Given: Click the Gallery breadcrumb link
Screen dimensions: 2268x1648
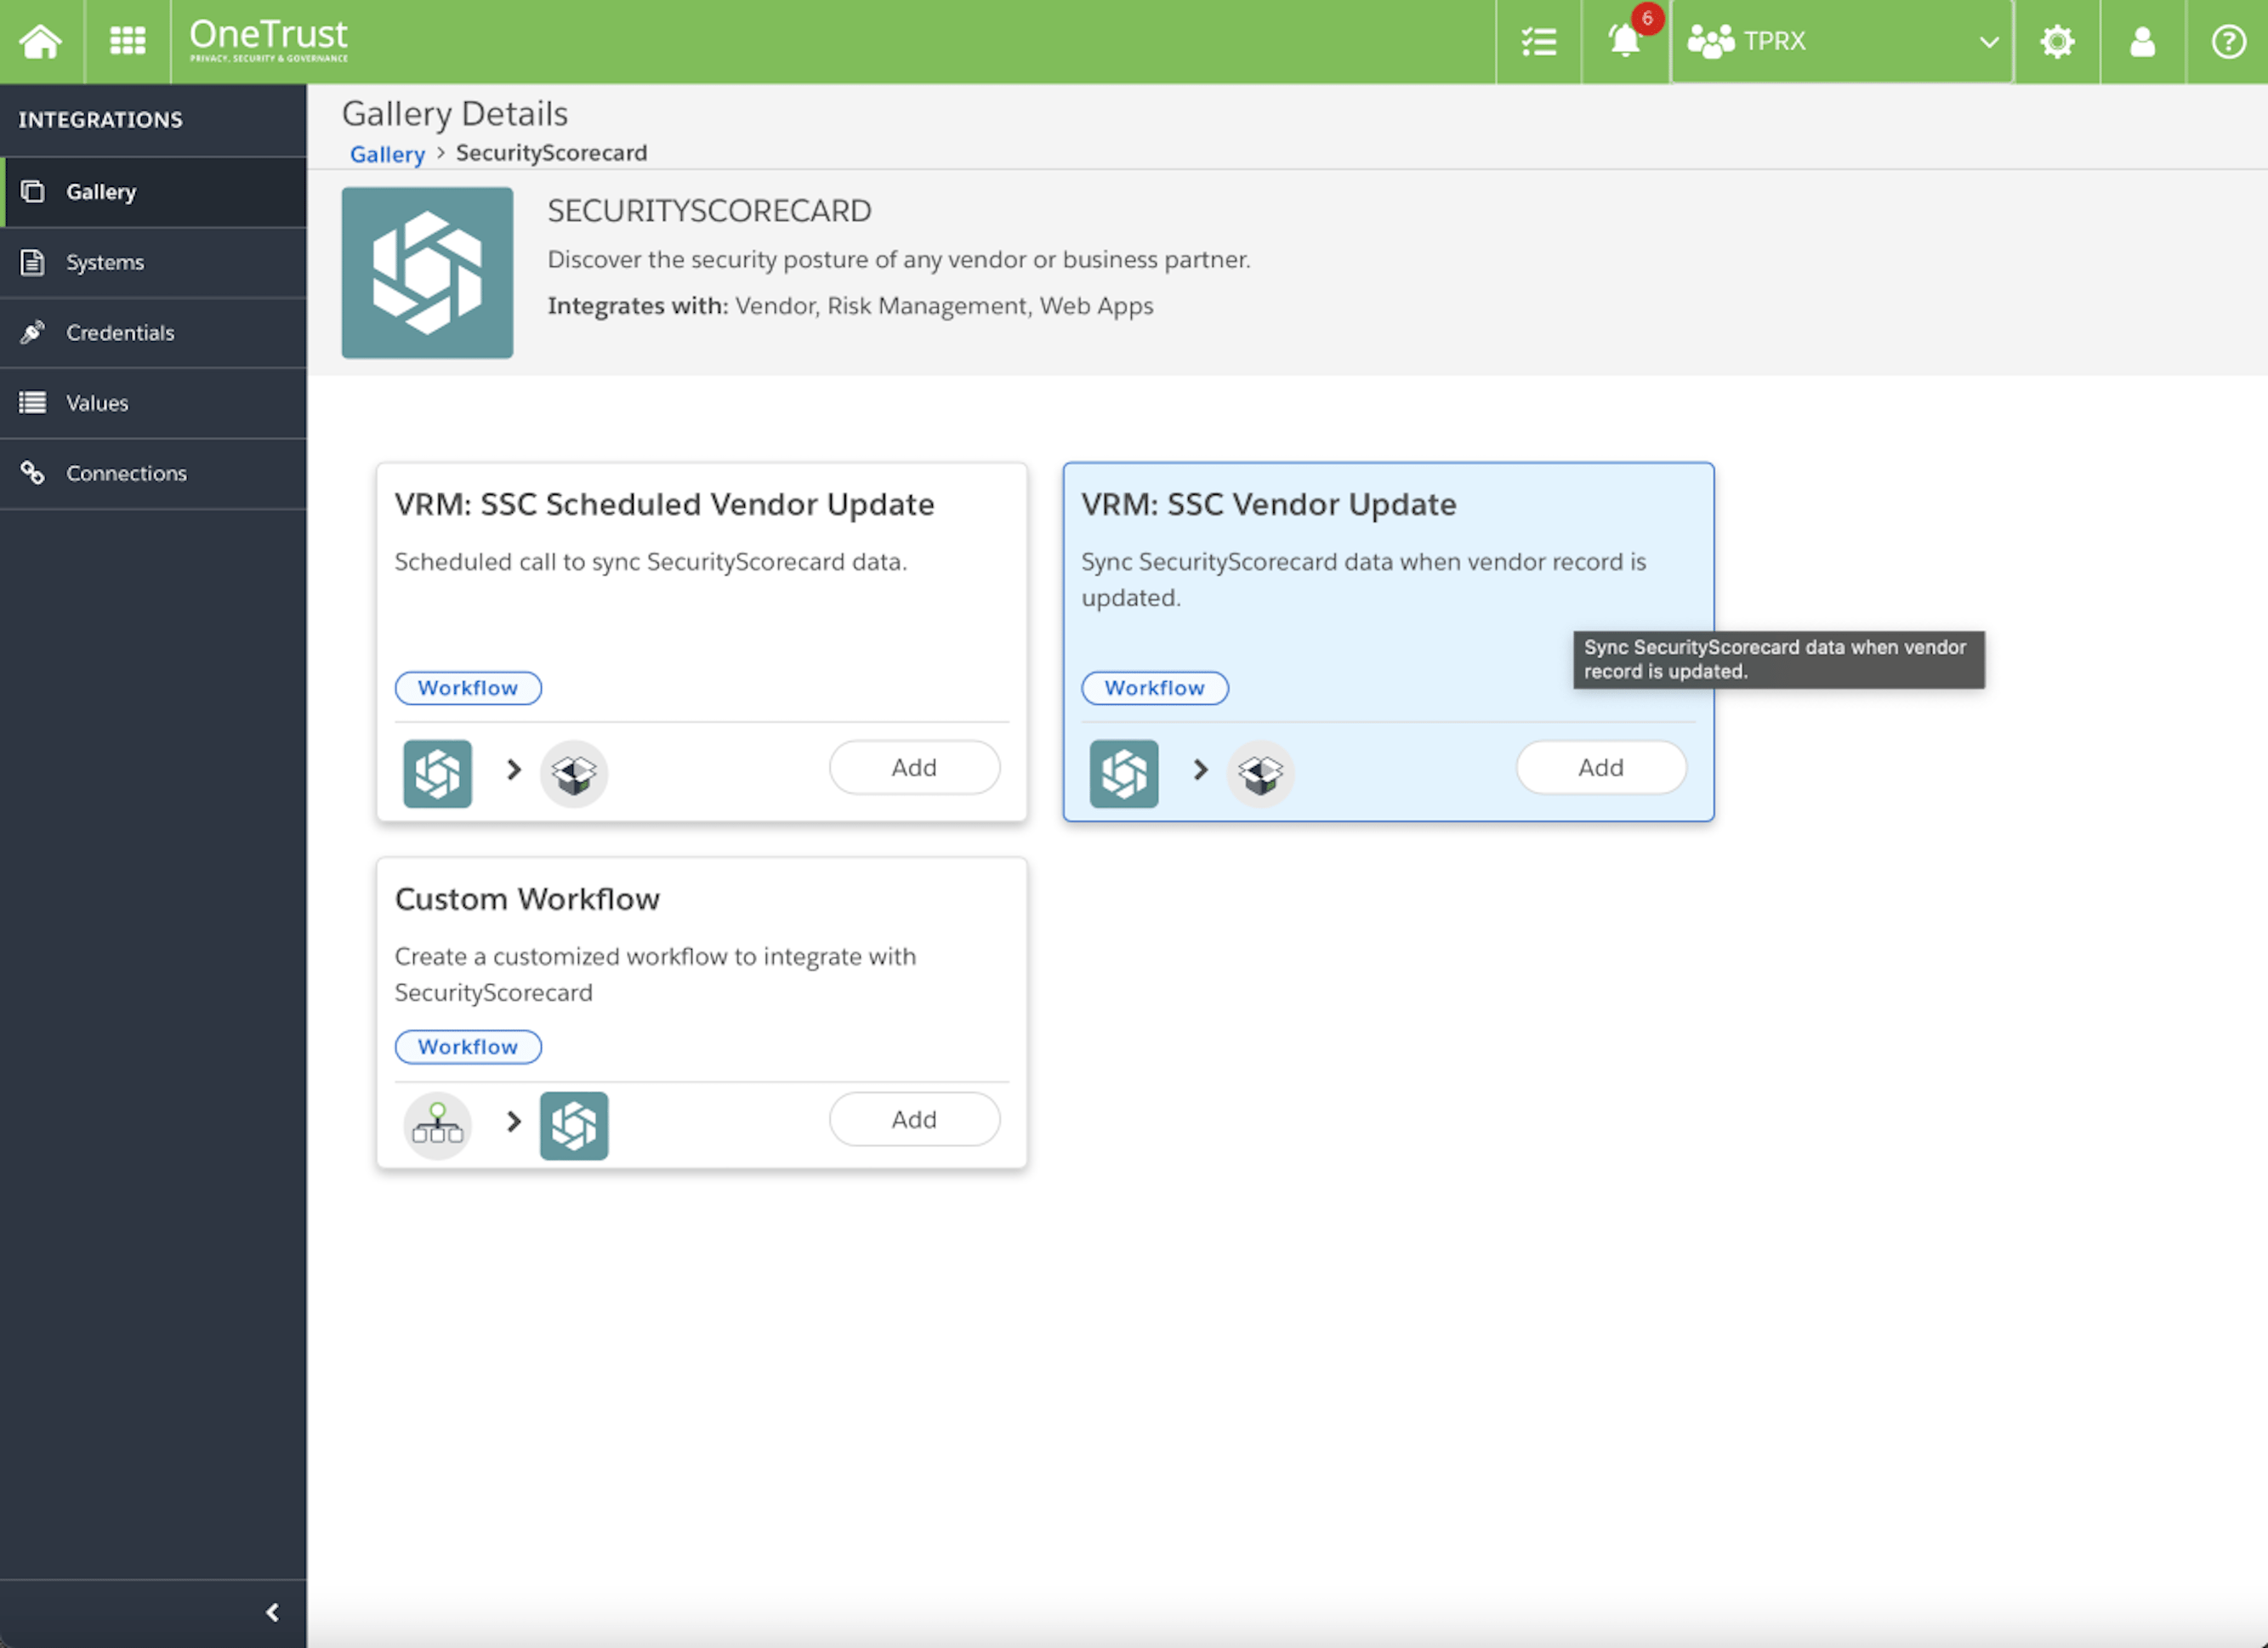Looking at the screenshot, I should click(386, 153).
